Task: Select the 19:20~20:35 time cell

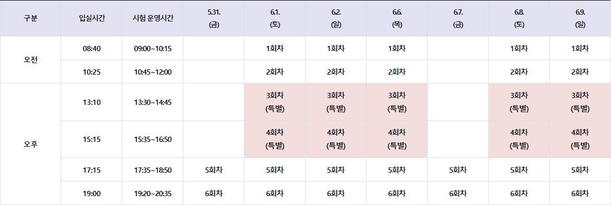Action: point(152,194)
